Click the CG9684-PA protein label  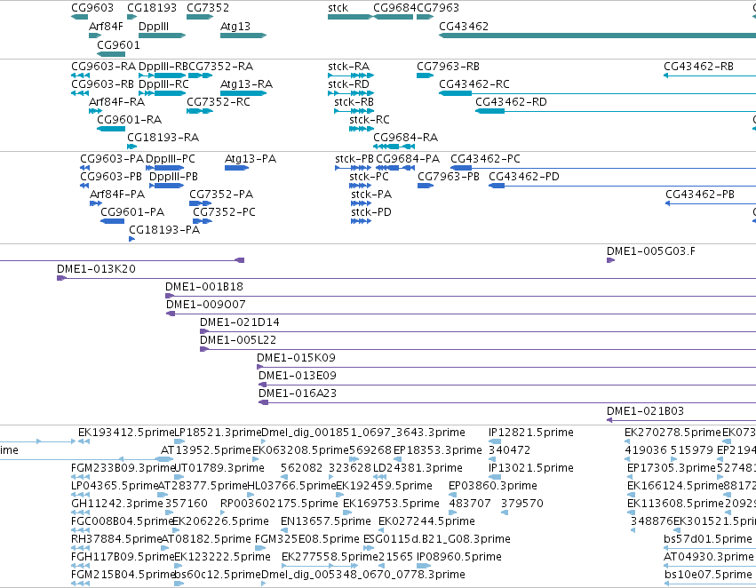coord(408,159)
